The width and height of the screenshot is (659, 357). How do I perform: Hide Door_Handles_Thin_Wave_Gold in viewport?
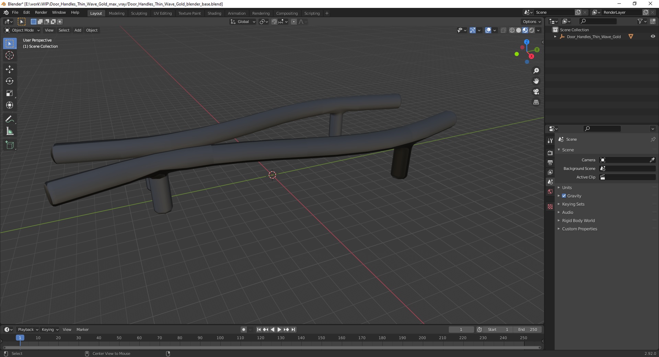pyautogui.click(x=653, y=36)
